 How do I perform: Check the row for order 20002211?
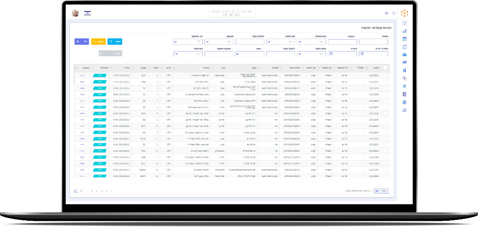pyautogui.click(x=385, y=82)
